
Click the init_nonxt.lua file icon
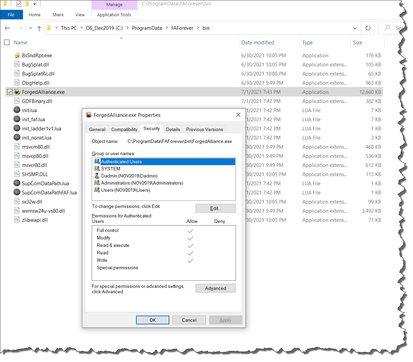(x=17, y=137)
